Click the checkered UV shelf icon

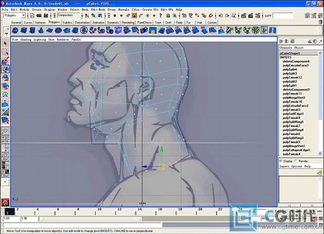230,31
